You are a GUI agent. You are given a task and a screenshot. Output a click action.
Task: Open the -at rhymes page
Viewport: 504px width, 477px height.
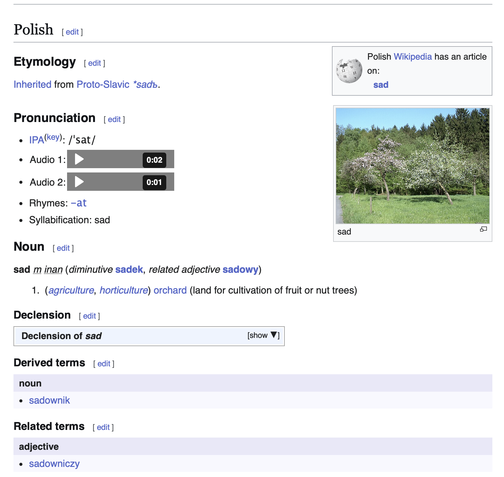(79, 203)
